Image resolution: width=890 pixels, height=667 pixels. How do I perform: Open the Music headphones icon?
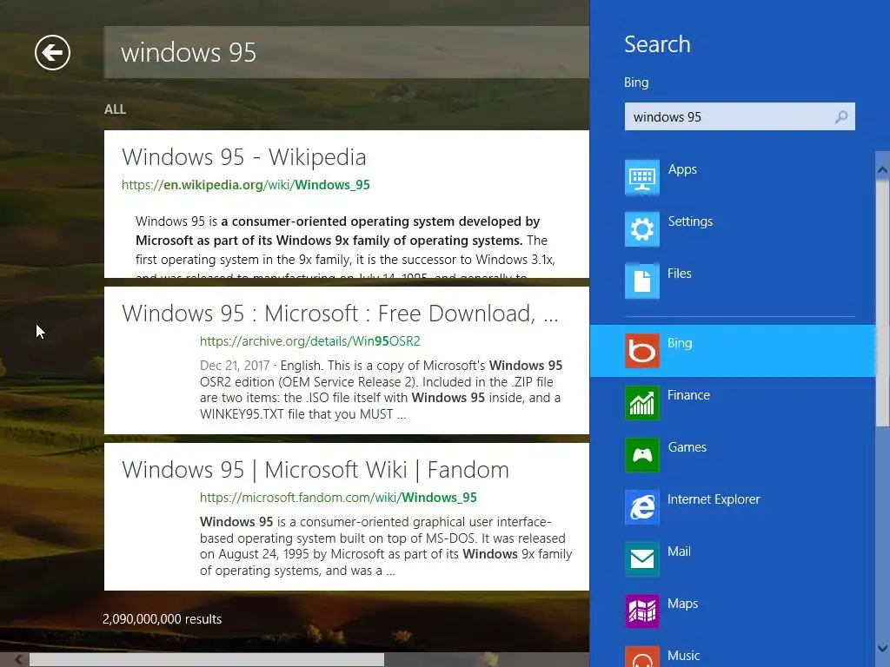coord(642,657)
